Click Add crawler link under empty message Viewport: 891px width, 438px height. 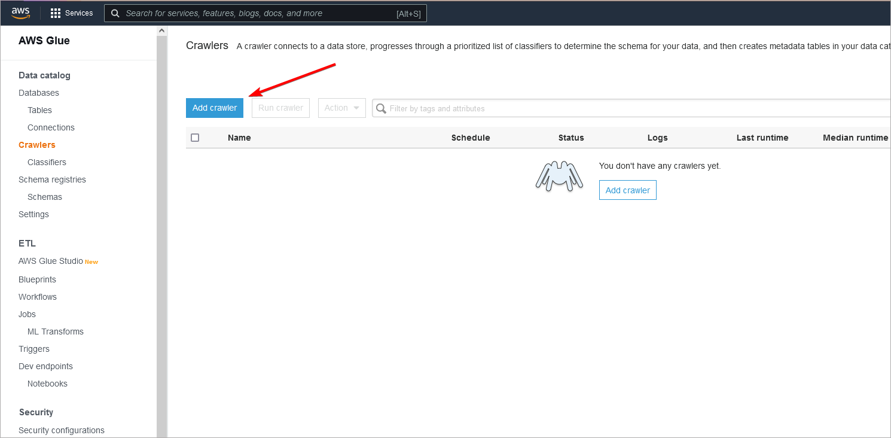pyautogui.click(x=627, y=190)
